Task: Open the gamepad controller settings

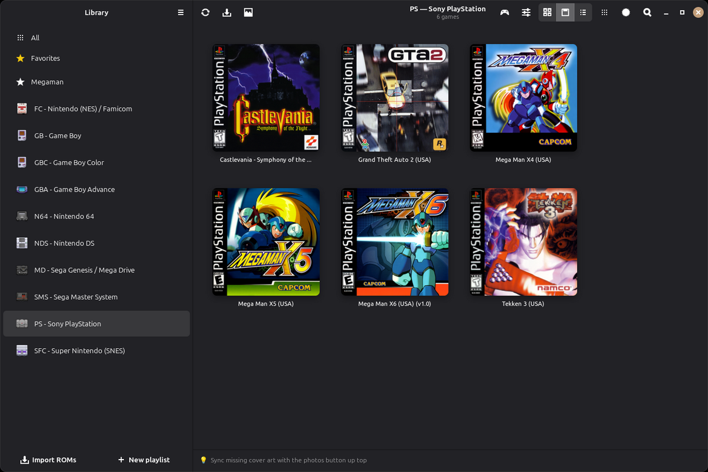Action: [x=505, y=12]
